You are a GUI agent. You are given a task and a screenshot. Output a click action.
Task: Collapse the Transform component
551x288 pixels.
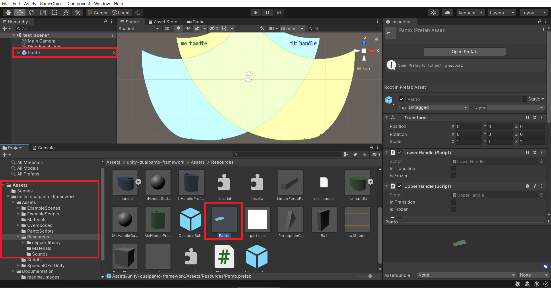[x=387, y=118]
